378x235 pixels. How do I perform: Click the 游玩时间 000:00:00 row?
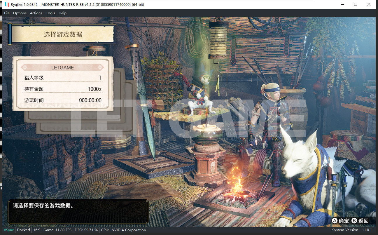pyautogui.click(x=62, y=100)
